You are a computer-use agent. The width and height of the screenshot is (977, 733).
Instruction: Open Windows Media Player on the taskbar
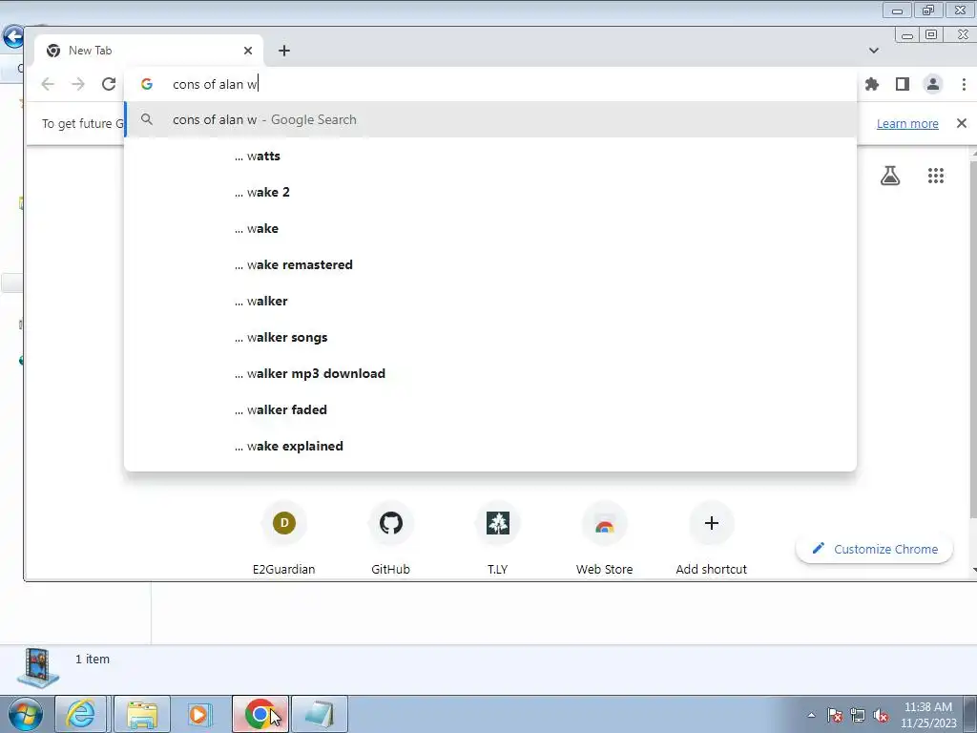pos(200,714)
